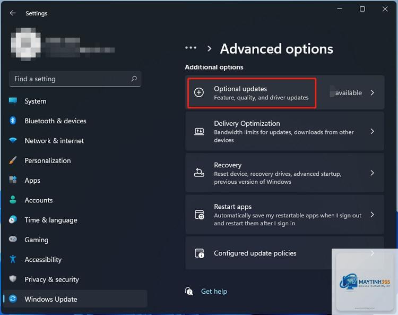Click the Configured update policies icon
This screenshot has width=398, height=315.
coord(199,253)
